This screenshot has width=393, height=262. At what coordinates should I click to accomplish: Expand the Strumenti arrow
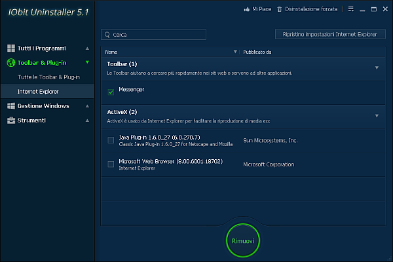coord(87,121)
